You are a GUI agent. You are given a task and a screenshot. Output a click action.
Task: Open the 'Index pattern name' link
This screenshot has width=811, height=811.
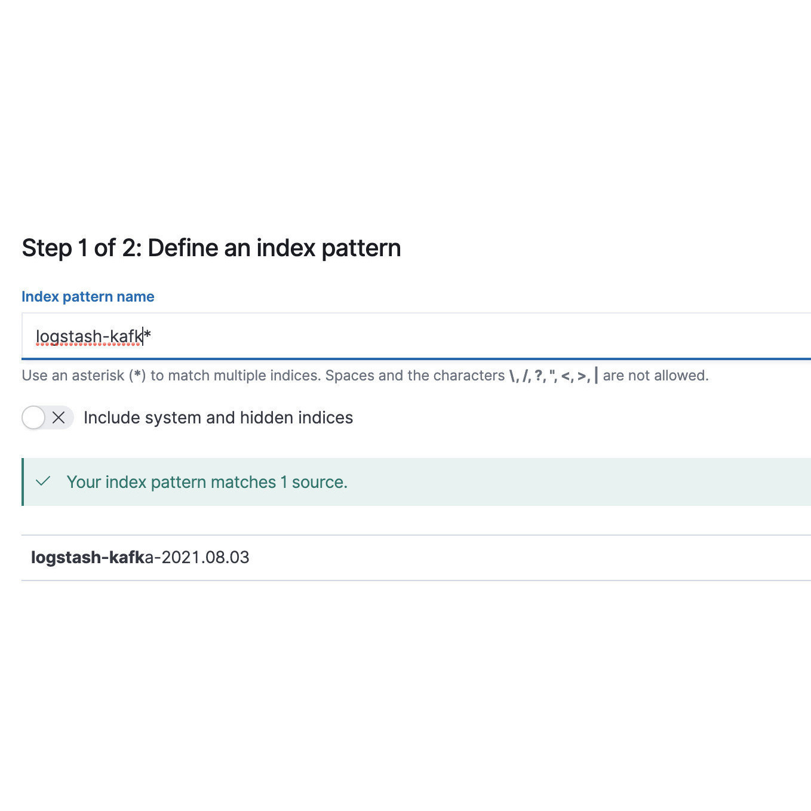87,296
